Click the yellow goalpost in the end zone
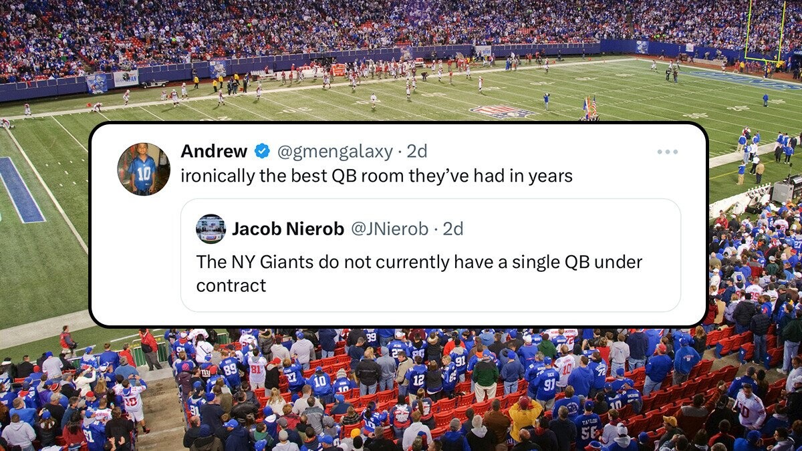Screen dimensions: 802x451 pyautogui.click(x=765, y=33)
